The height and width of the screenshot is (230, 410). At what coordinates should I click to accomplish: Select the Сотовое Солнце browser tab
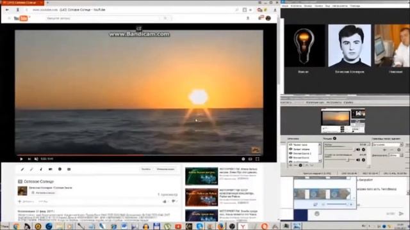click(22, 3)
